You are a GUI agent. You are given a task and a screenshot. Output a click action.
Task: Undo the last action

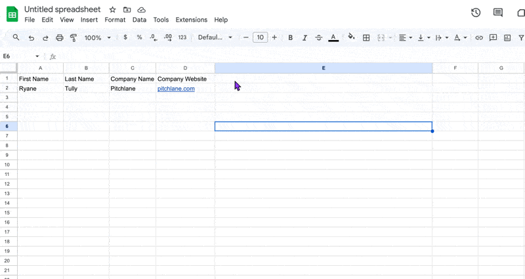31,37
